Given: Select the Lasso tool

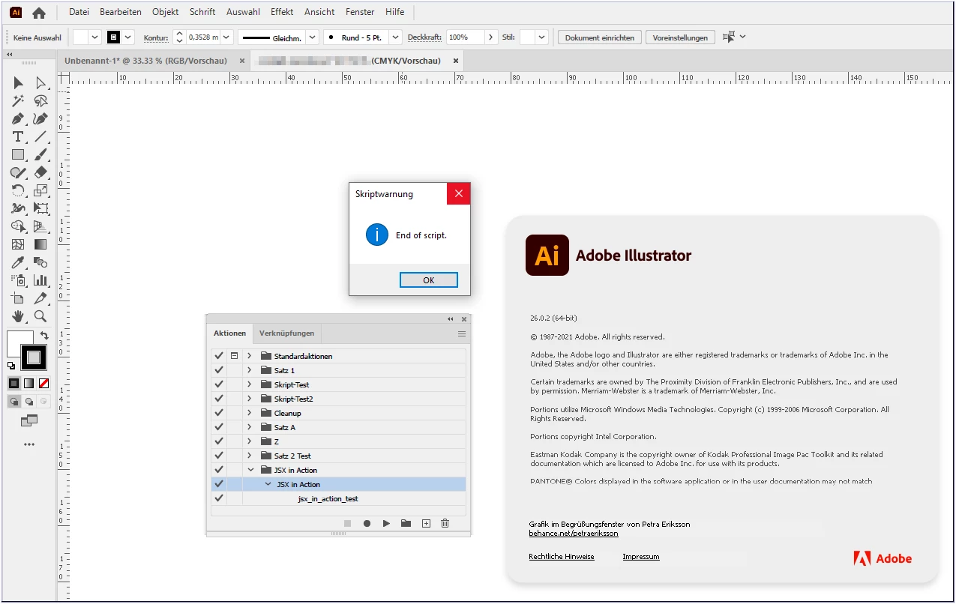Looking at the screenshot, I should pos(40,100).
